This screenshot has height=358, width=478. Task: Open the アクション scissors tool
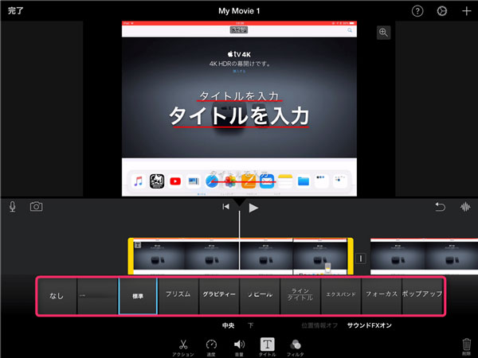pyautogui.click(x=183, y=348)
